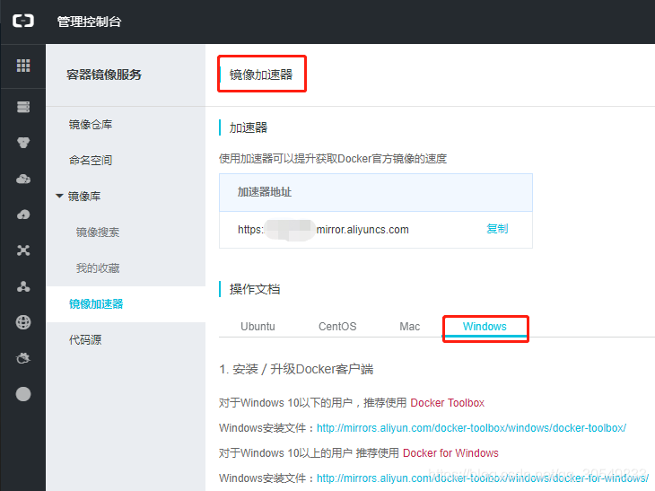Open the docker-for-windows mirror URL

pyautogui.click(x=483, y=478)
